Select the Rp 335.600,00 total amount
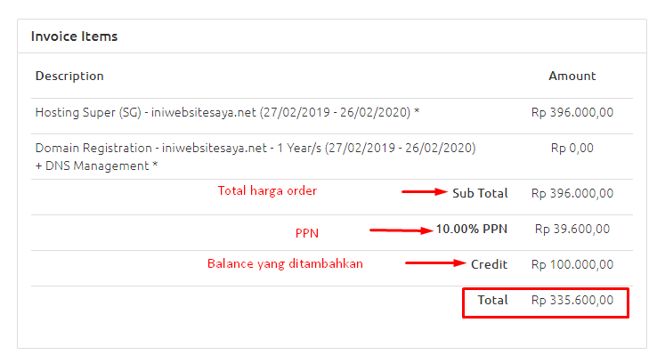 point(572,300)
